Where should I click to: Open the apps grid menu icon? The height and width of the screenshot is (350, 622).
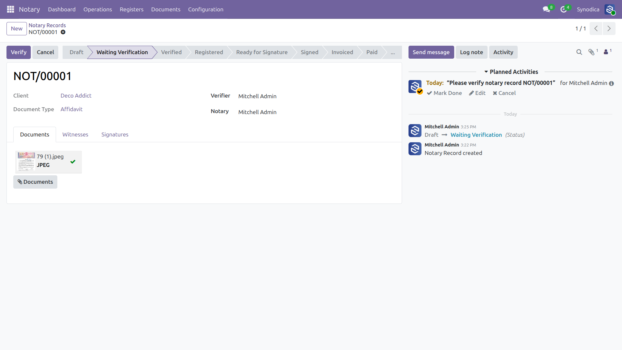[10, 9]
